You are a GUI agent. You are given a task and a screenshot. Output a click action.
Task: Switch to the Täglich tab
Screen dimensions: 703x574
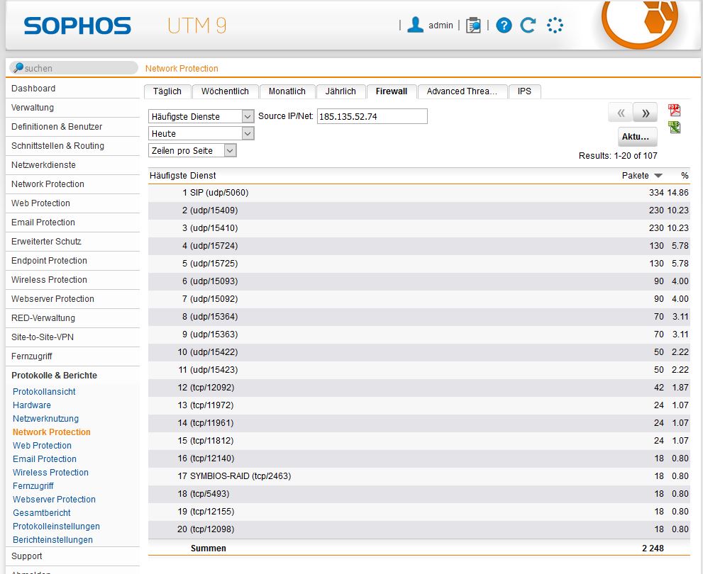(x=167, y=91)
